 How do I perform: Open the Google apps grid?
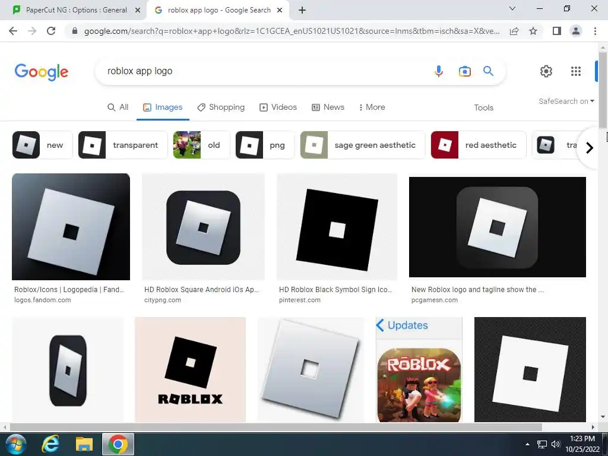pyautogui.click(x=576, y=71)
